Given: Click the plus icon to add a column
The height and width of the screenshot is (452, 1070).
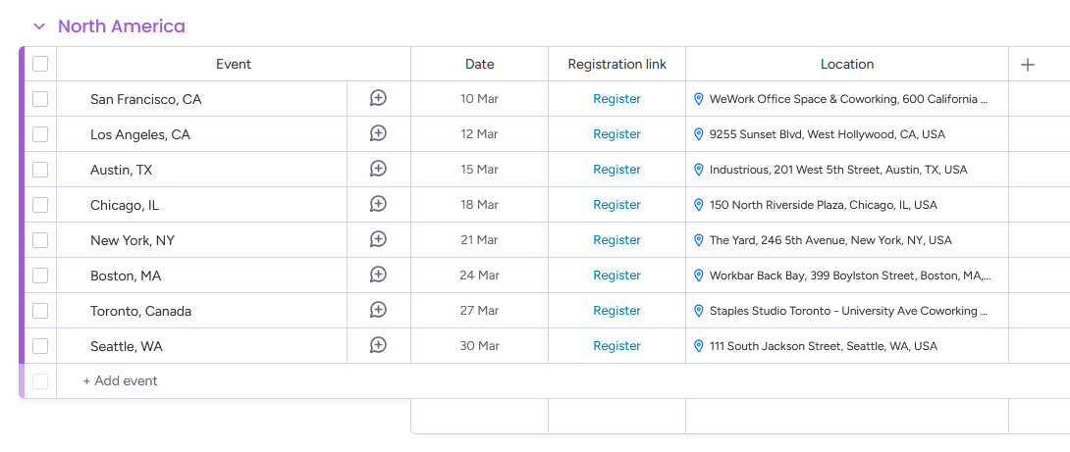Looking at the screenshot, I should [1028, 65].
